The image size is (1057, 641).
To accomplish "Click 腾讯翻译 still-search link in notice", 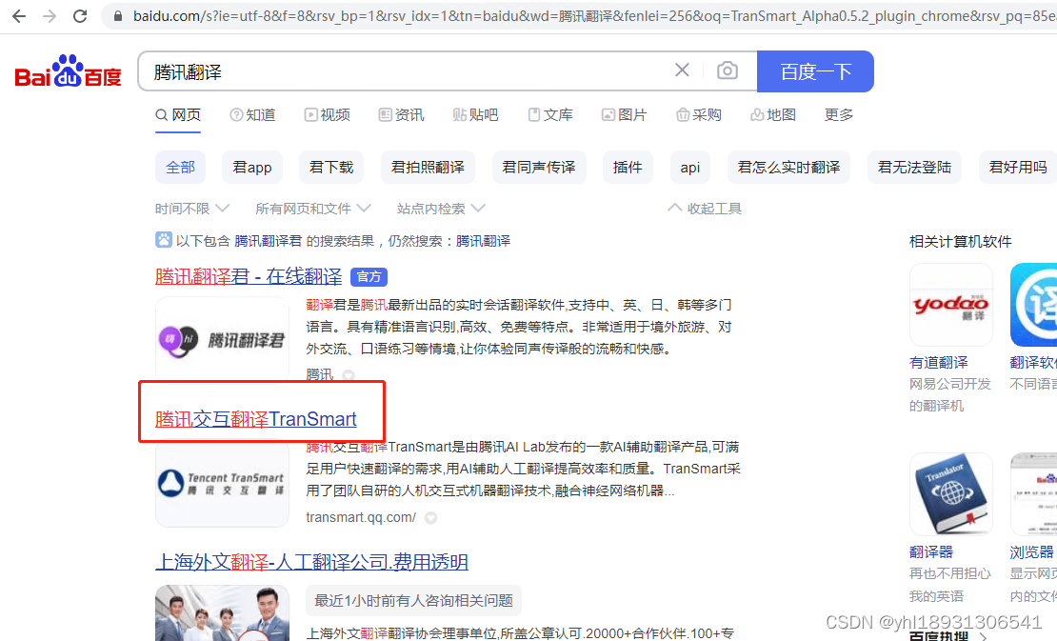I will [484, 241].
